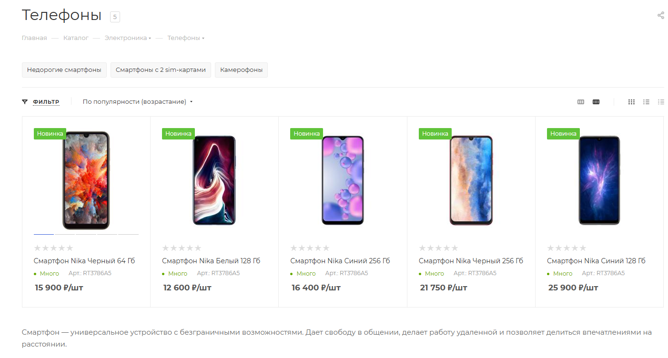Open sorting dropdown По популярности

[137, 102]
